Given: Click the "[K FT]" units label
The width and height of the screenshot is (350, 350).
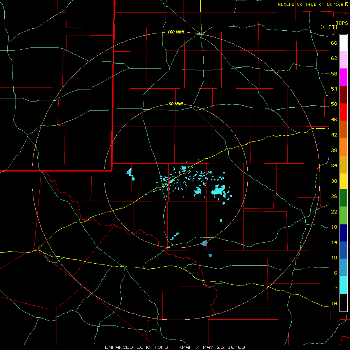Looking at the screenshot, I should click(x=329, y=27).
